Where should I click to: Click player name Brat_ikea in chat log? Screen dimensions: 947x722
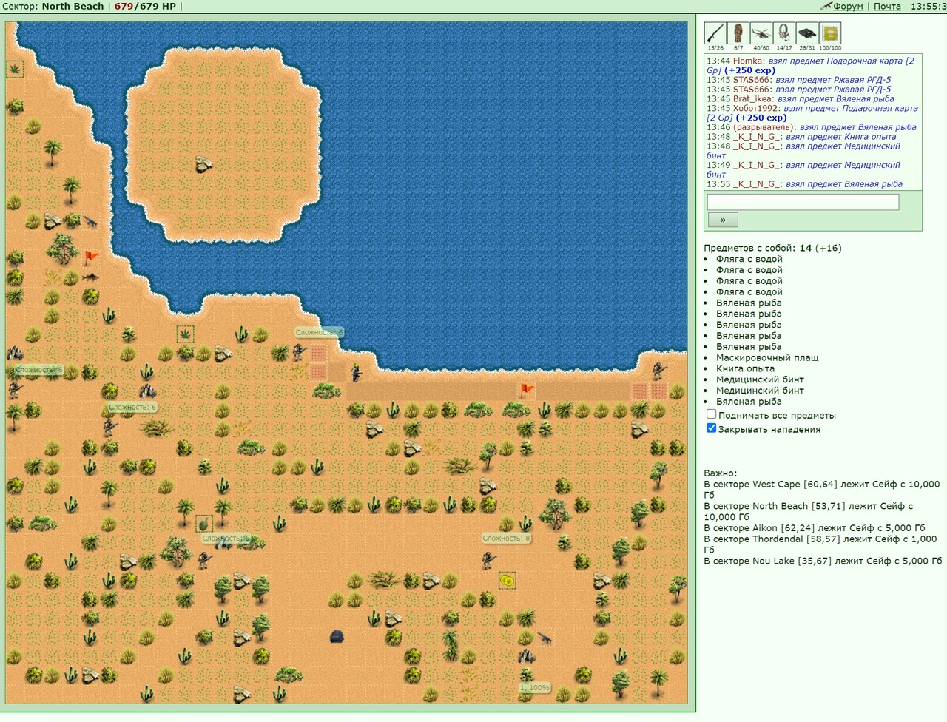(x=753, y=98)
